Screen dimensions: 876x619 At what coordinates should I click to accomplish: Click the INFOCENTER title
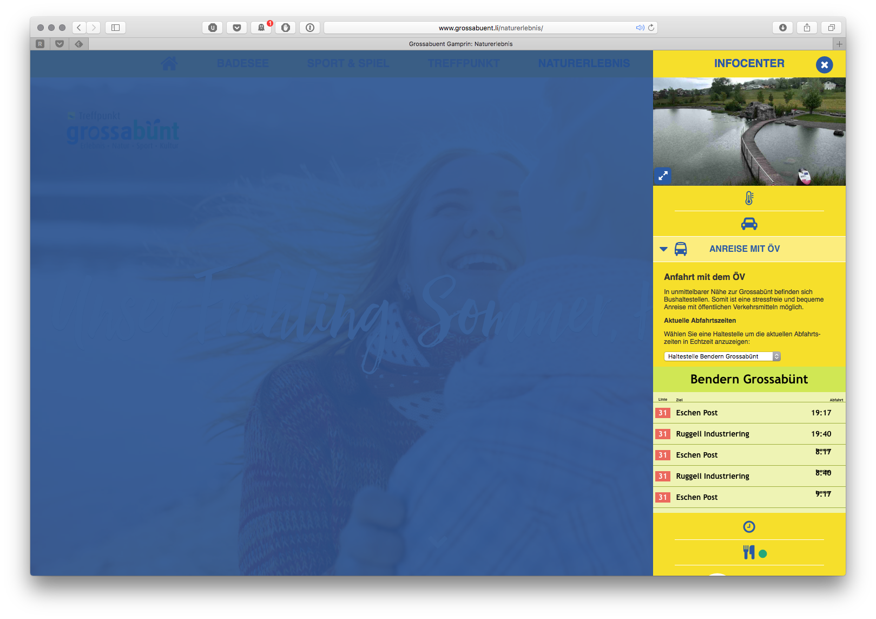click(749, 63)
